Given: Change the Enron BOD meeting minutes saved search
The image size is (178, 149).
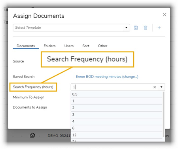Looking at the screenshot, I should [x=107, y=77].
